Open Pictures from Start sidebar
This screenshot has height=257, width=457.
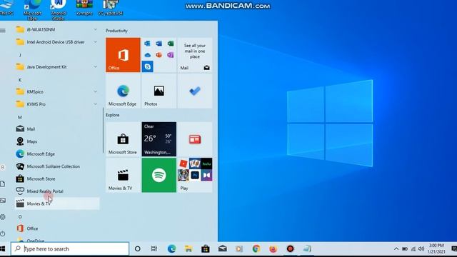tap(3, 201)
